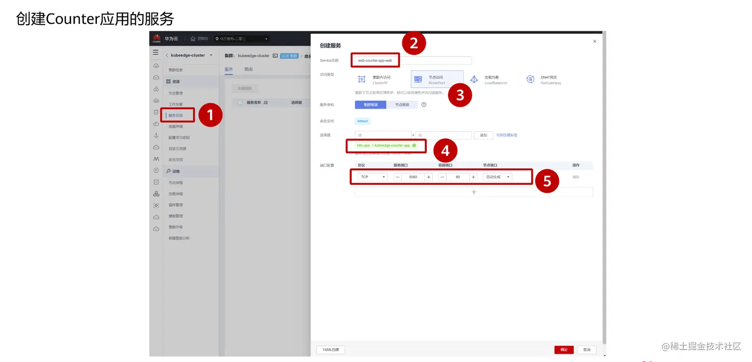This screenshot has width=752, height=362.
Task: Open the region selector dropdown in top bar
Action: pos(241,39)
